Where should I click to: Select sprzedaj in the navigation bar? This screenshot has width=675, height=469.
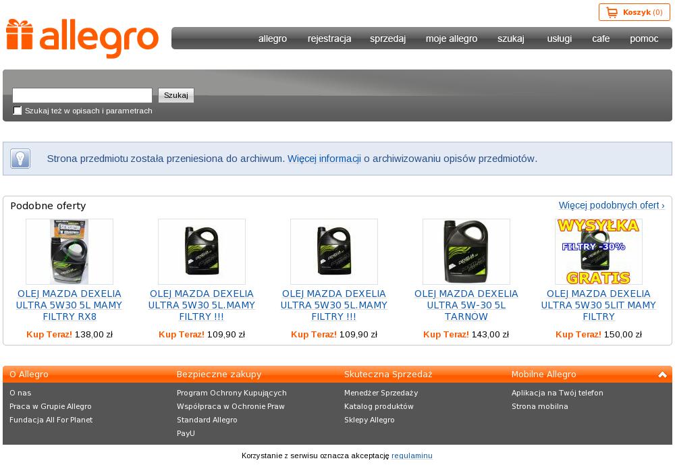(387, 38)
